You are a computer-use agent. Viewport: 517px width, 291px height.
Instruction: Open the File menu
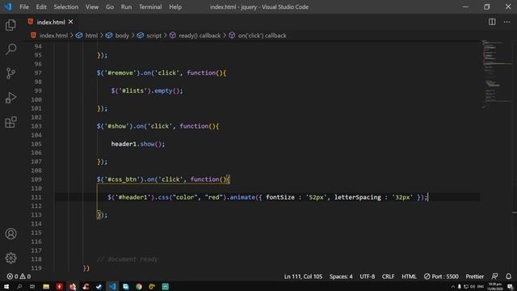24,6
